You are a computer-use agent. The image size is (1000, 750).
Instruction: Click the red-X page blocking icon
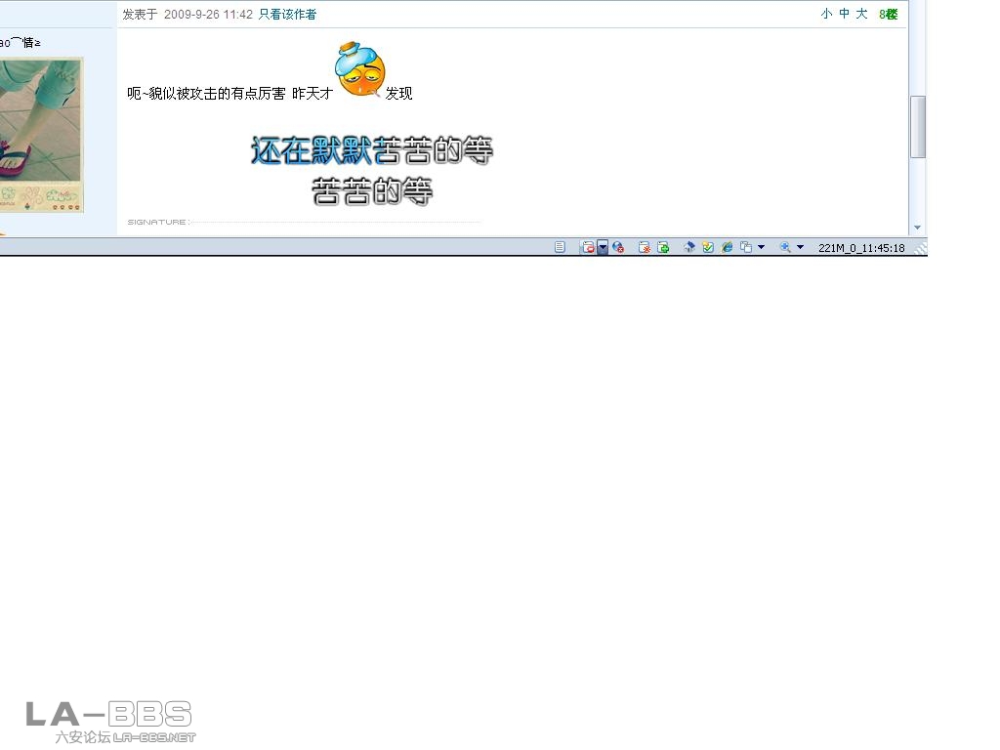pyautogui.click(x=646, y=247)
